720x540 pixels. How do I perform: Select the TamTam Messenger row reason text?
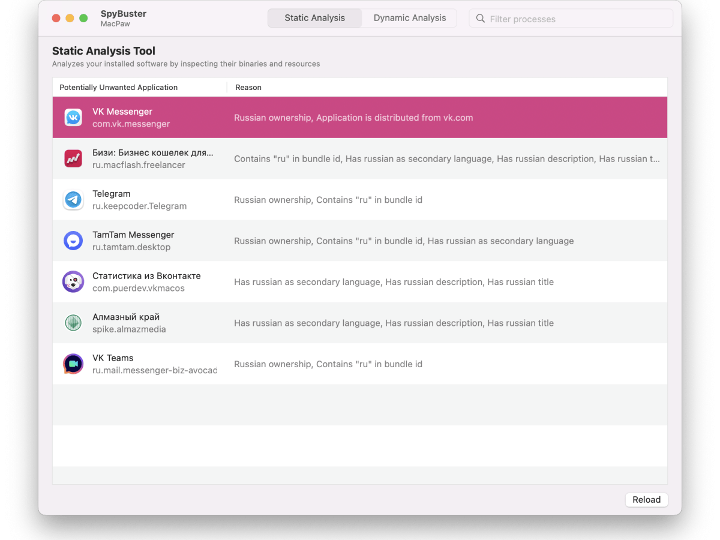[x=403, y=241]
